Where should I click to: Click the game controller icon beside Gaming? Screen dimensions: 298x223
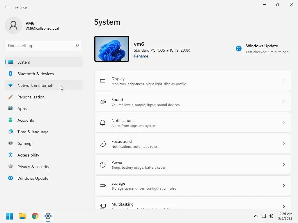coord(10,143)
